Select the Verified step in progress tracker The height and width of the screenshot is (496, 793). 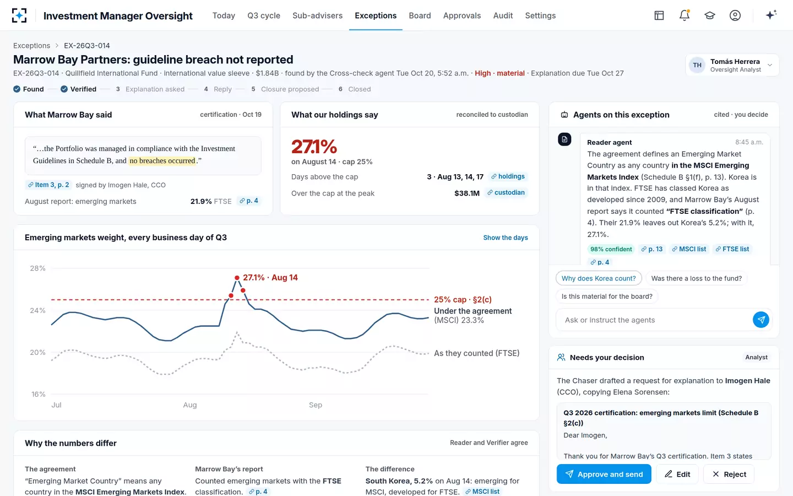[x=78, y=89]
